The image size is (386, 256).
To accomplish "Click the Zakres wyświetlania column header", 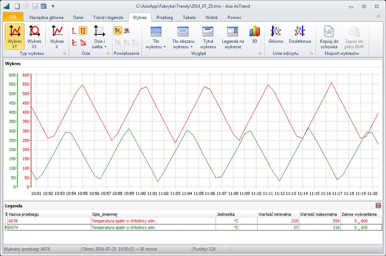I will tap(361, 214).
